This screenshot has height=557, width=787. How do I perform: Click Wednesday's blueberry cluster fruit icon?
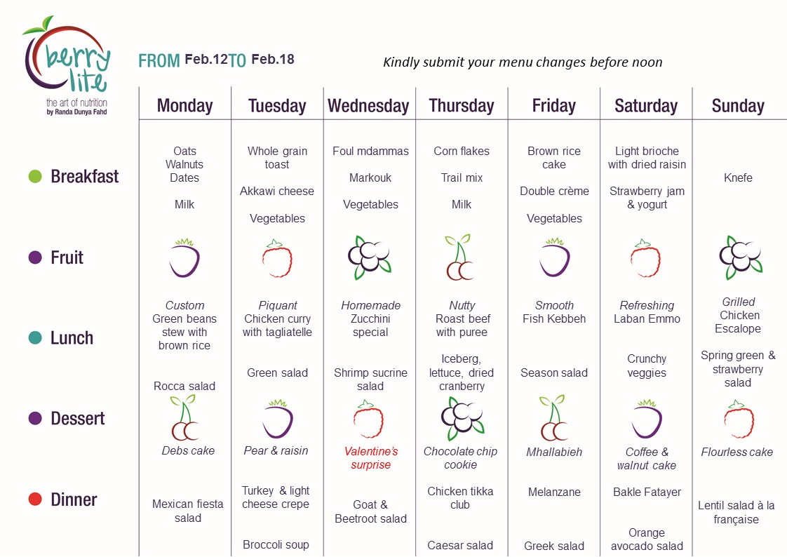pyautogui.click(x=370, y=257)
